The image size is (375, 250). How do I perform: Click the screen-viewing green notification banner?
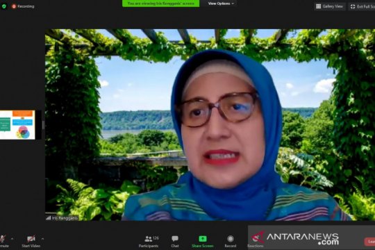[x=160, y=3]
